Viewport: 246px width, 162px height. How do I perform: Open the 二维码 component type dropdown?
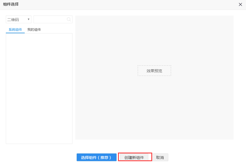click(x=19, y=19)
